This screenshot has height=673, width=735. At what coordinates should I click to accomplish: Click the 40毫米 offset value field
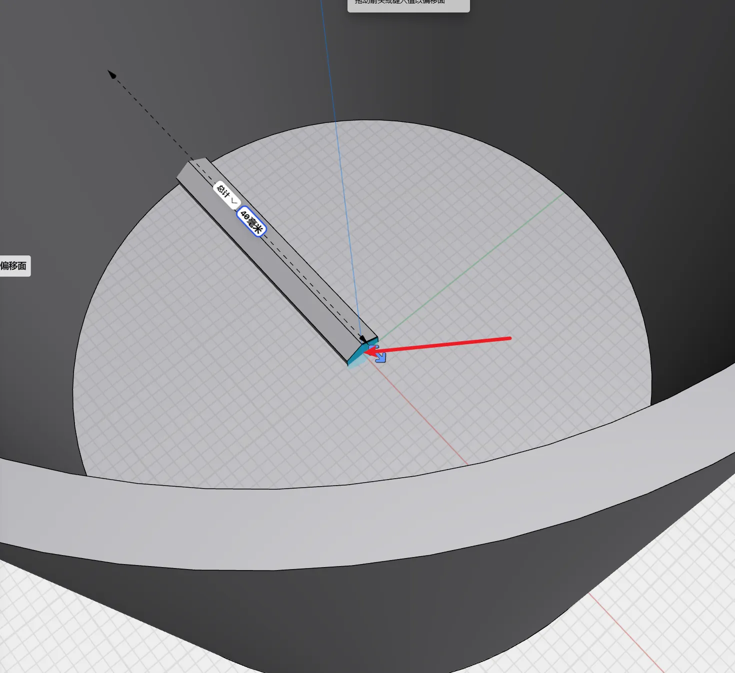(x=251, y=221)
